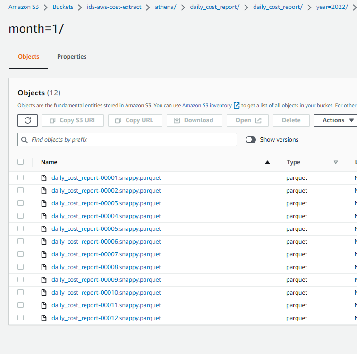Open daily_cost_report-00005.snappy.parquet file link
This screenshot has height=354, width=357.
(106, 228)
